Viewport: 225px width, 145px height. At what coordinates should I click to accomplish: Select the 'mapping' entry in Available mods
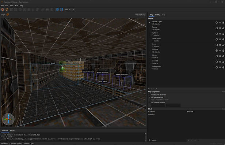point(151,114)
